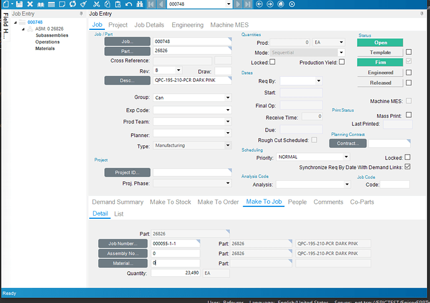
Task: Open the Group dropdown showing Can
Action: (x=228, y=97)
